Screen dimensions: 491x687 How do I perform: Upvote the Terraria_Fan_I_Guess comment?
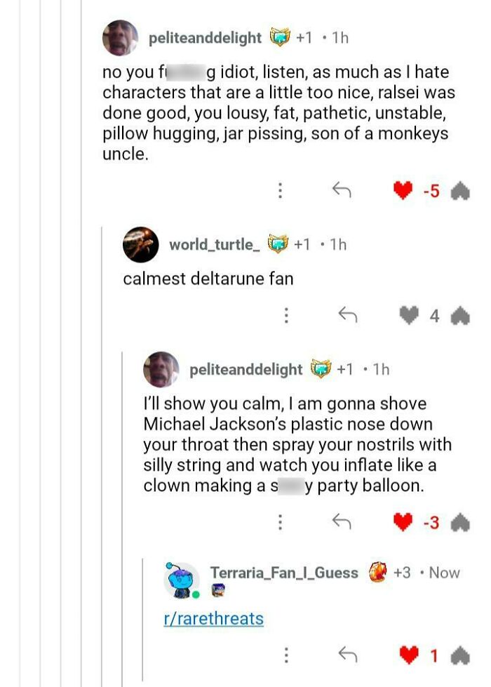pos(459,655)
